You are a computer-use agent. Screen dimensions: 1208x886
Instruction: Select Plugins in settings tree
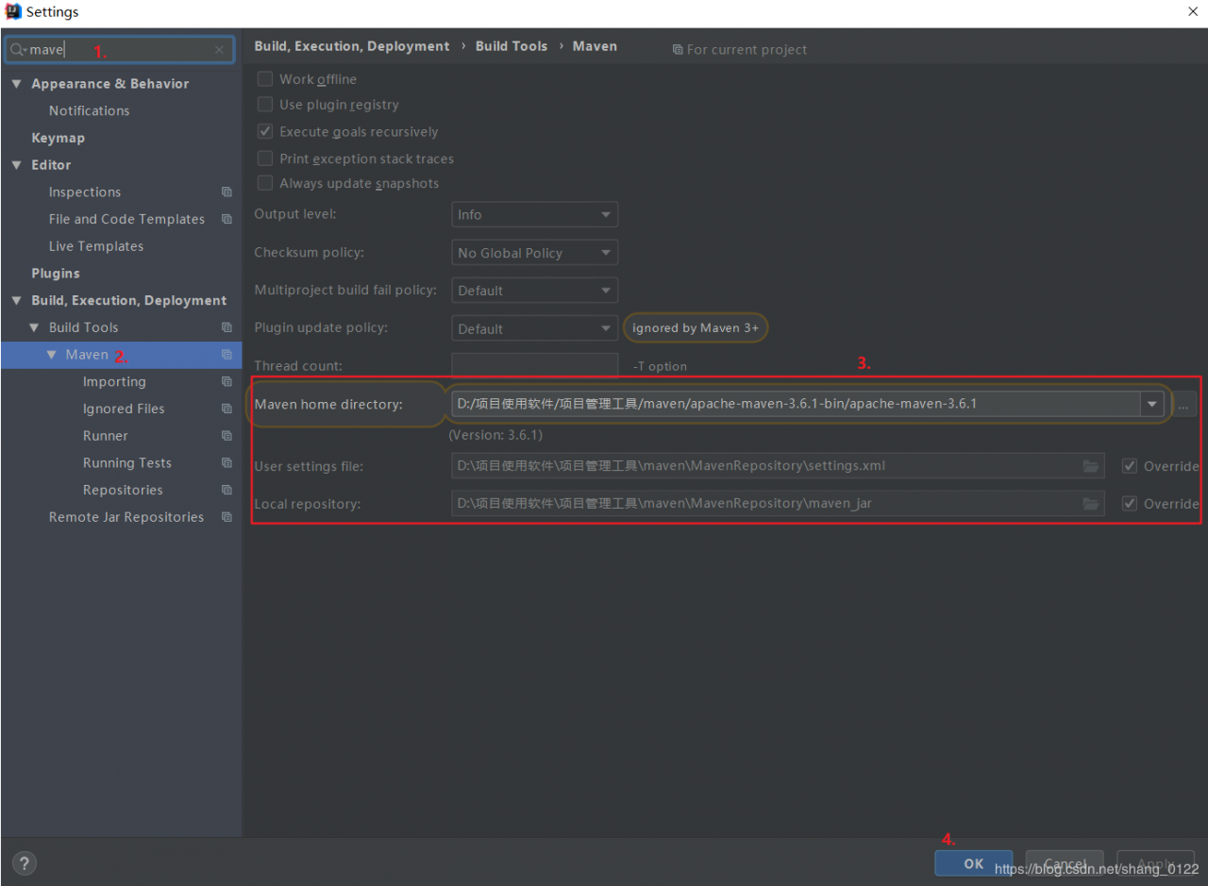coord(56,274)
